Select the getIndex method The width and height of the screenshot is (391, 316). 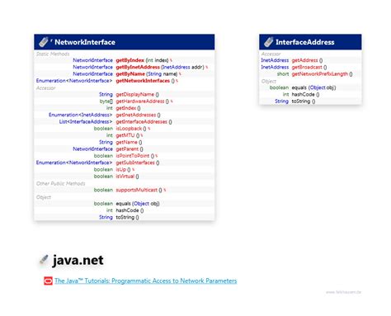pos(126,108)
